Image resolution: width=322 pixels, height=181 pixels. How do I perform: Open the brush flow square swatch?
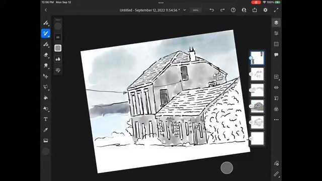click(x=58, y=48)
